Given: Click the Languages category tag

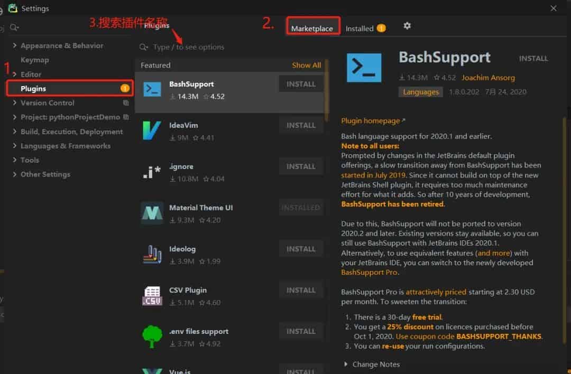Looking at the screenshot, I should [421, 92].
